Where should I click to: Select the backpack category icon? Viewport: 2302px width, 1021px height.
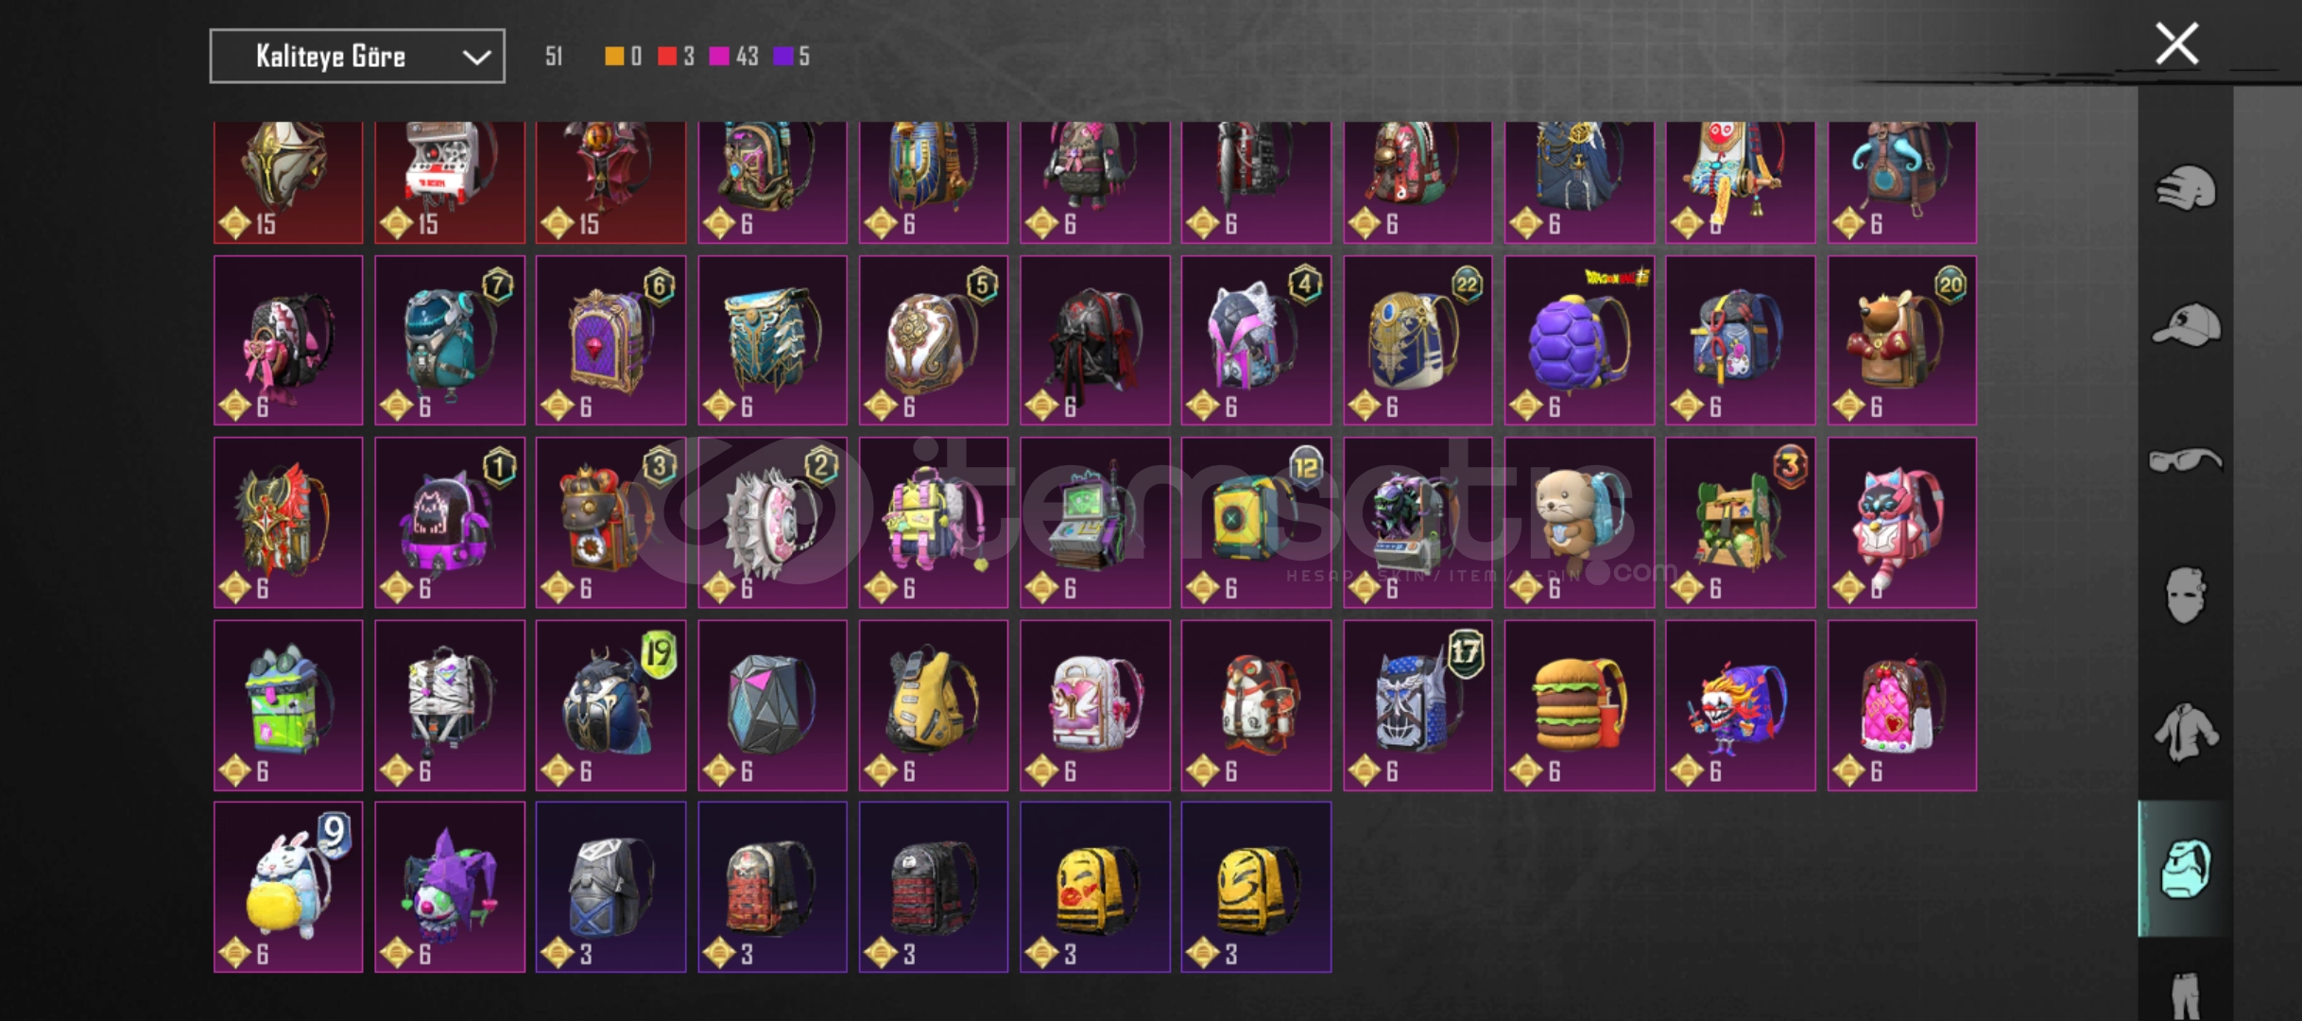click(2185, 868)
